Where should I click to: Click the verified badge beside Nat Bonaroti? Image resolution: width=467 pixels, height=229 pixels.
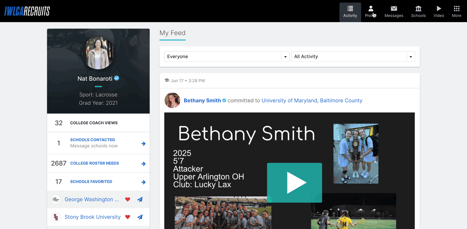(117, 78)
